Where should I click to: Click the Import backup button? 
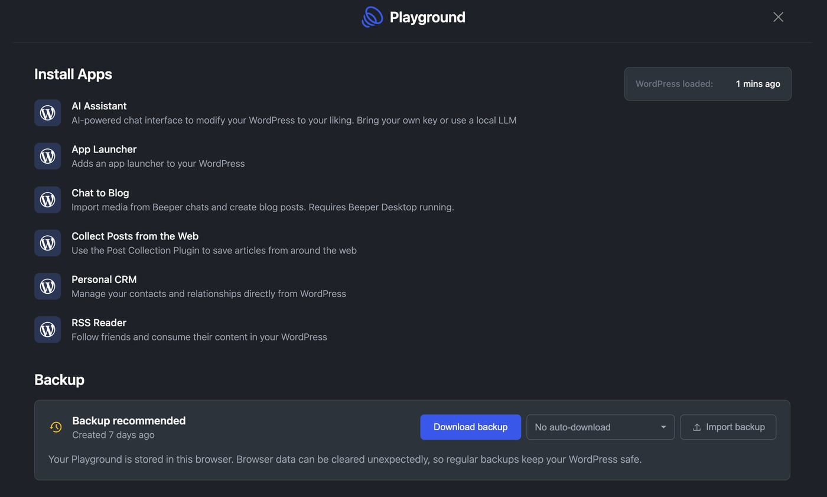point(728,427)
